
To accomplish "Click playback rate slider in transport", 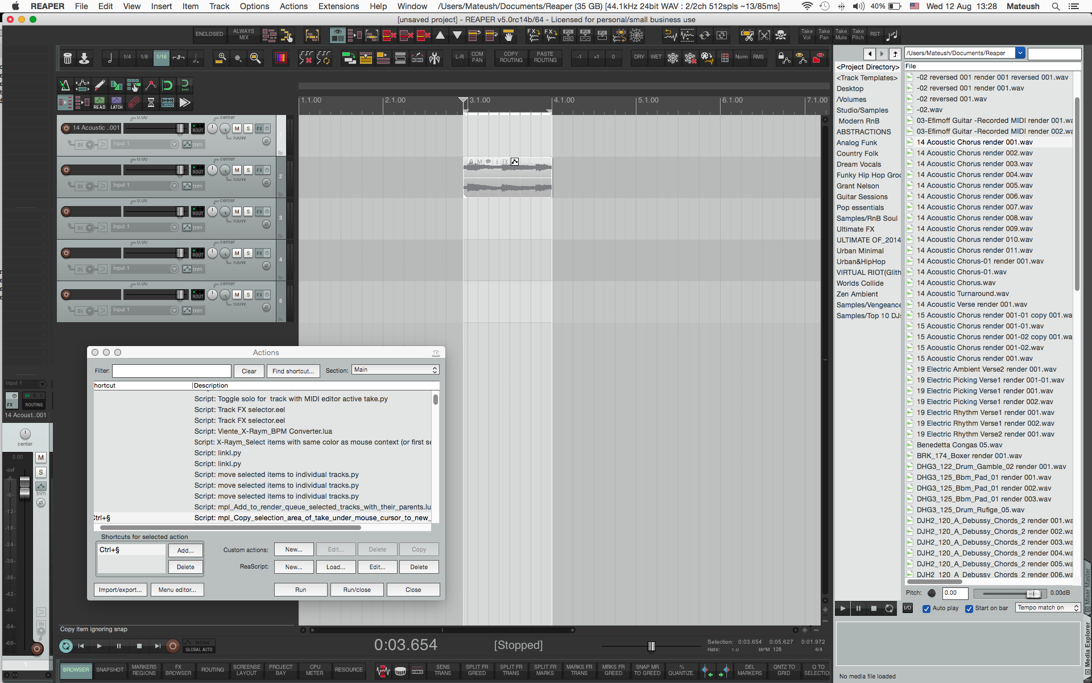I will point(651,646).
